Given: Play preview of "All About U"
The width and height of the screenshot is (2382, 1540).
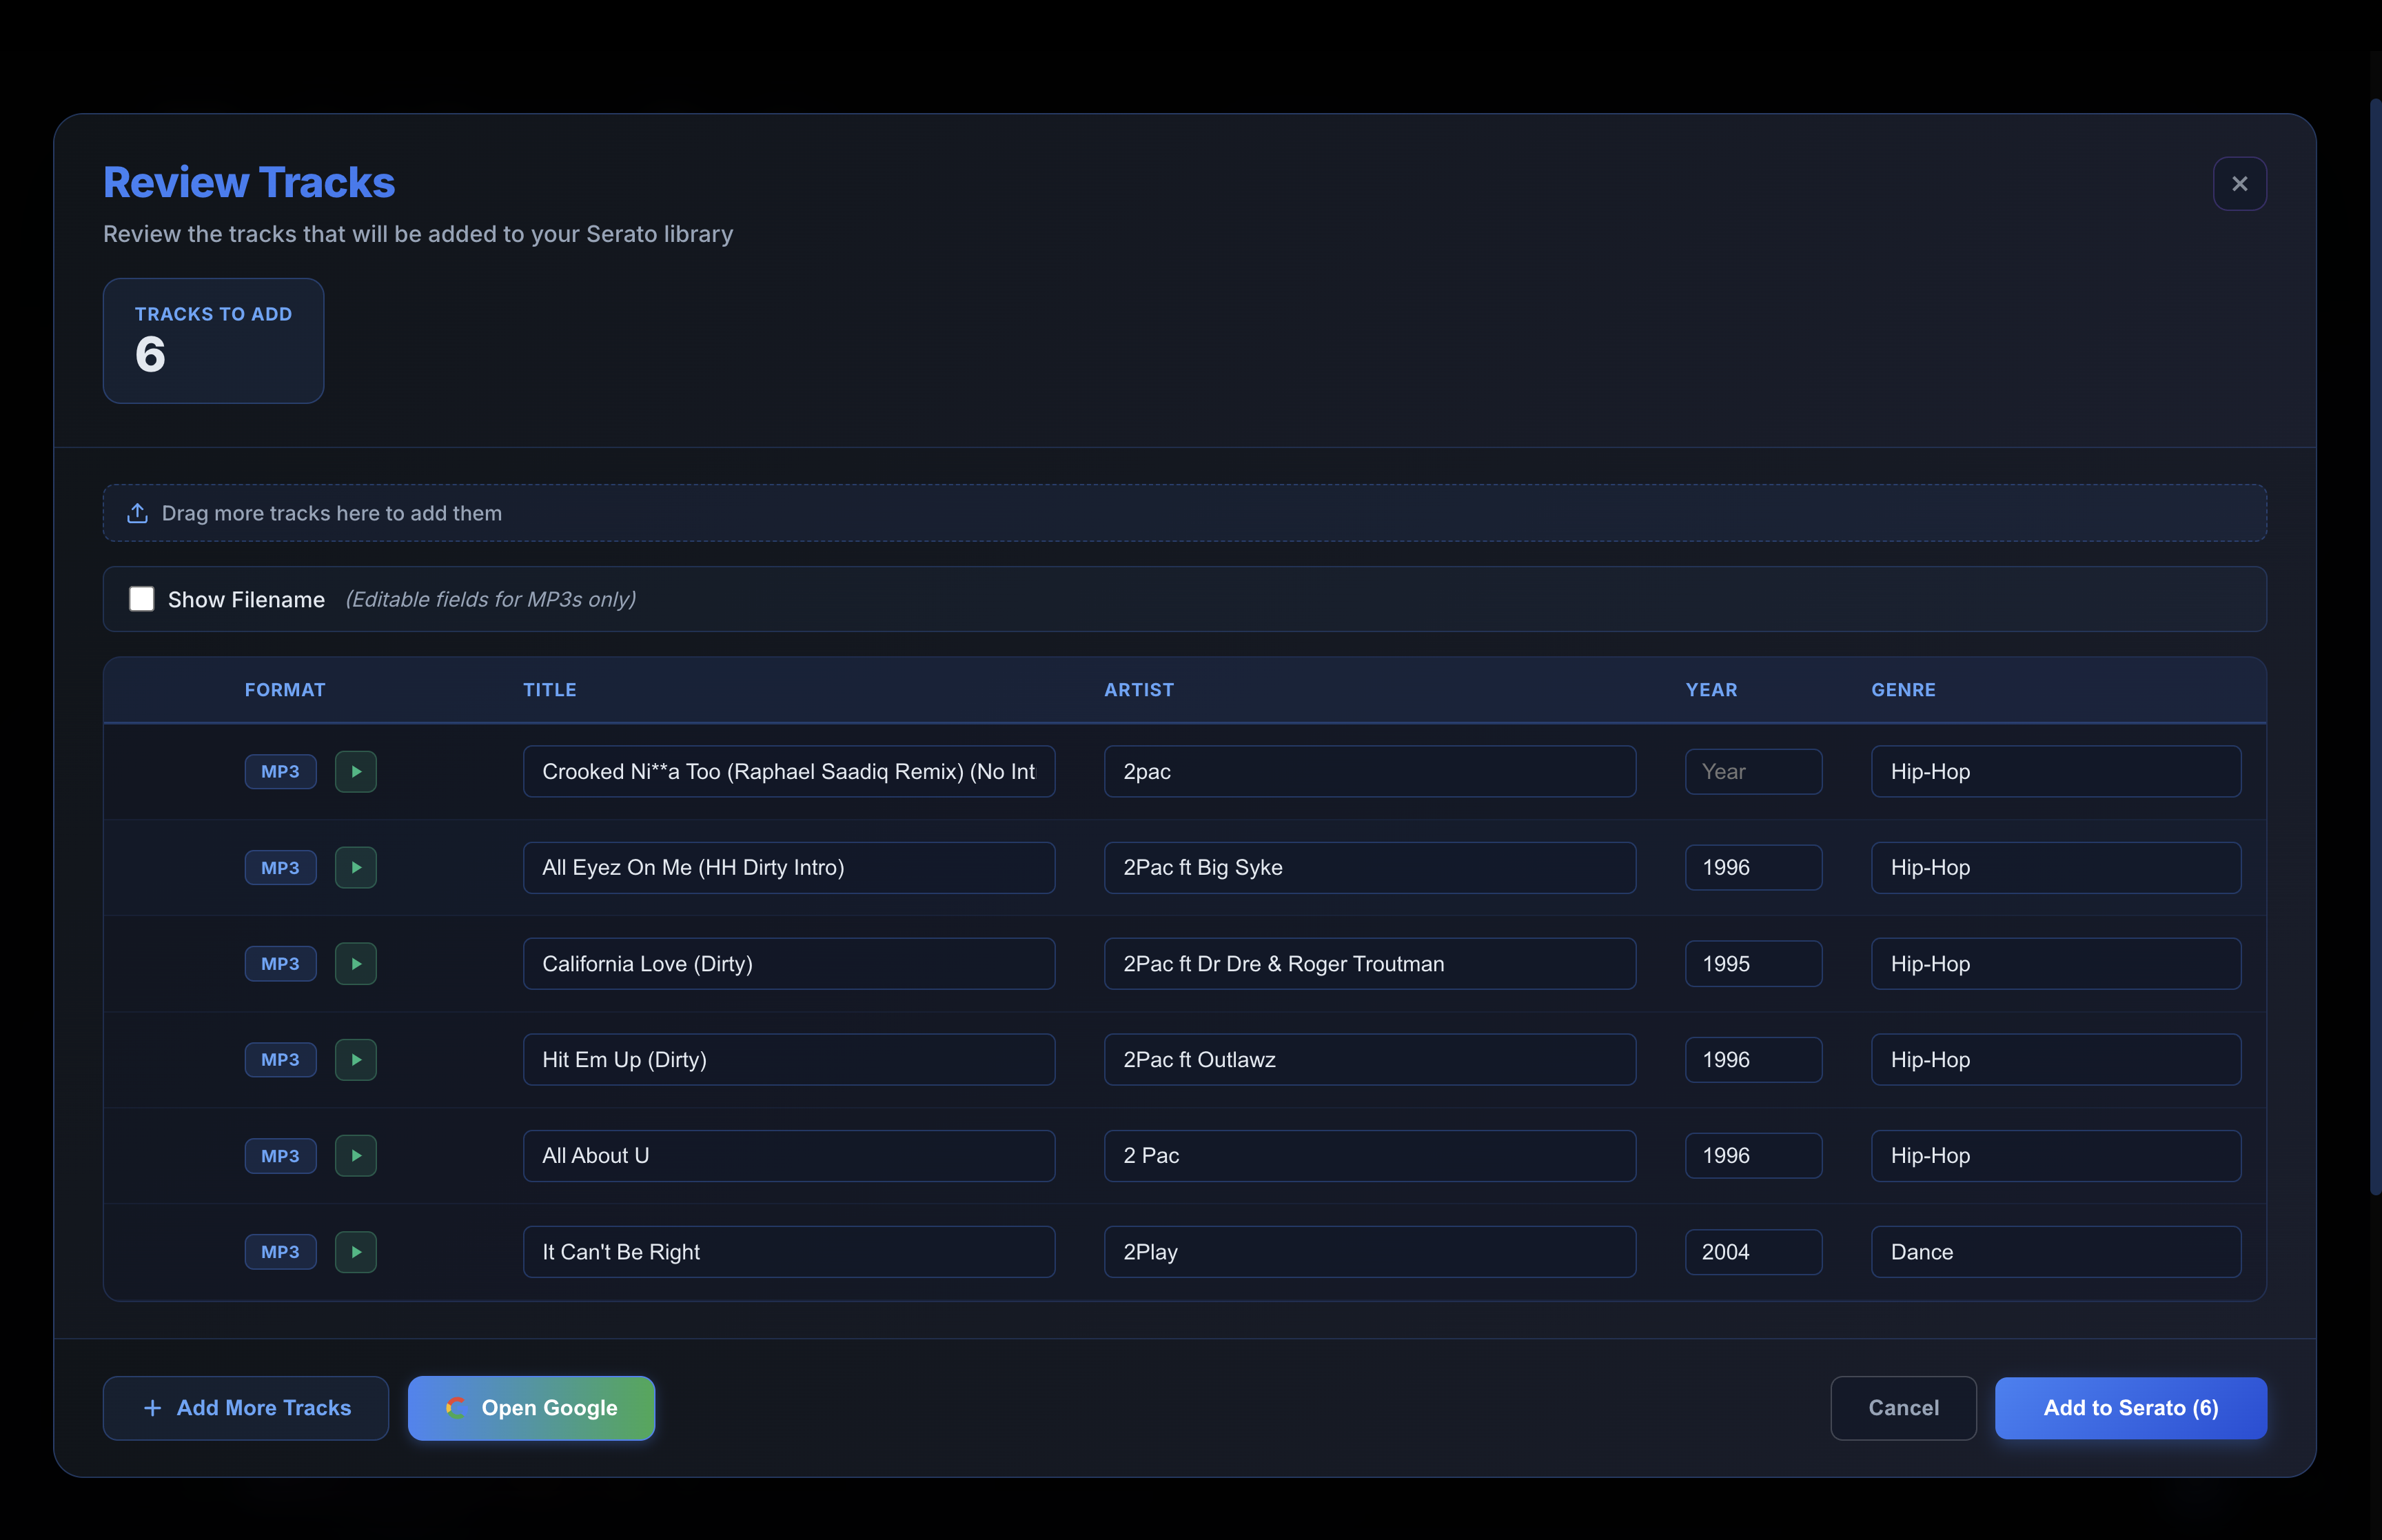Looking at the screenshot, I should coord(356,1155).
